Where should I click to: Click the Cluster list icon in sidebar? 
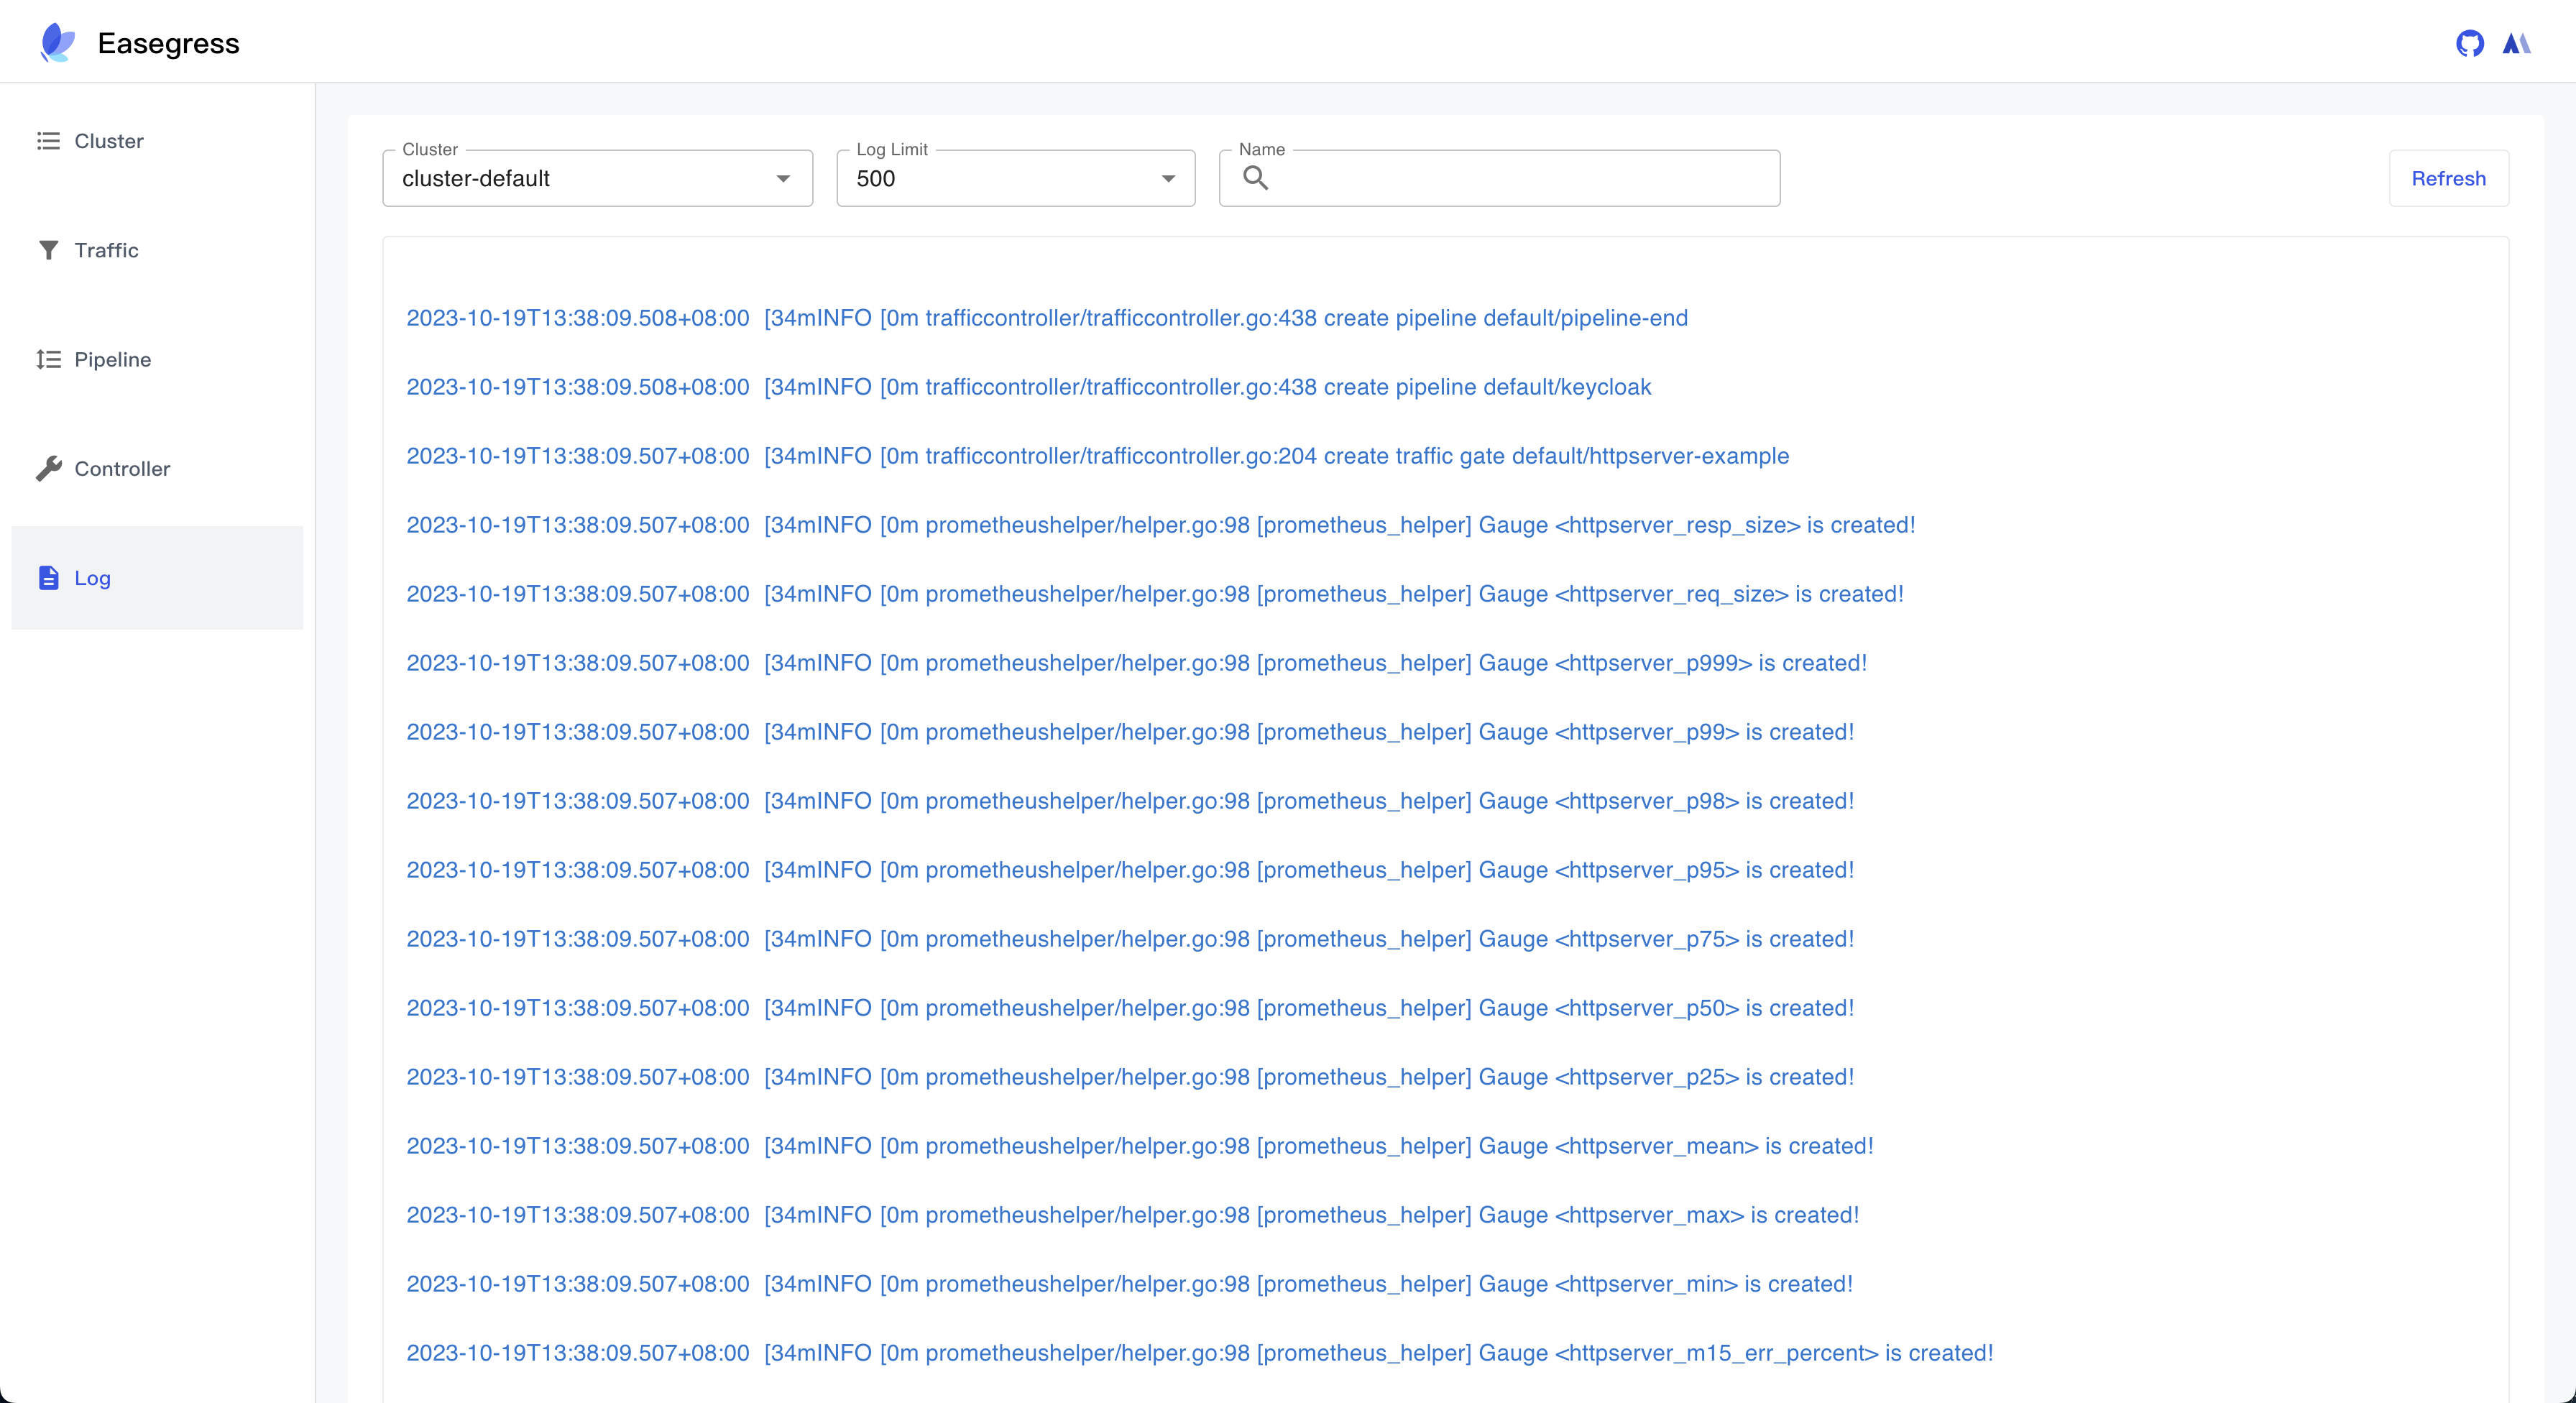click(48, 141)
